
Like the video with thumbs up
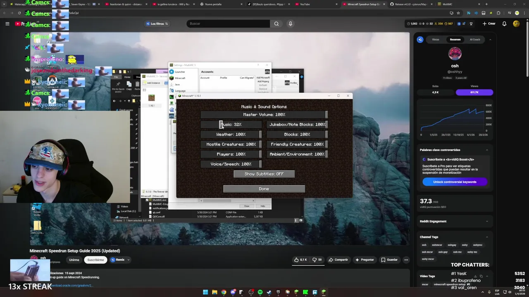pos(300,260)
